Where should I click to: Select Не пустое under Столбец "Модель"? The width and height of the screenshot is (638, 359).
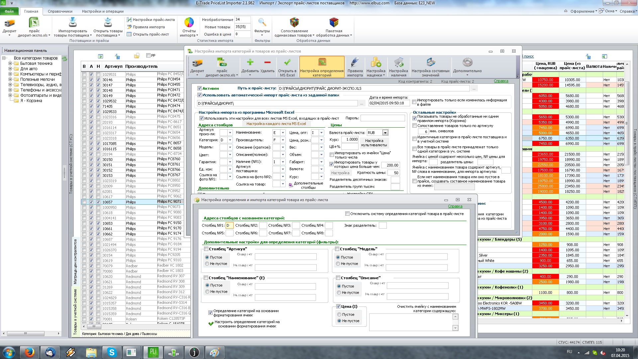338,264
